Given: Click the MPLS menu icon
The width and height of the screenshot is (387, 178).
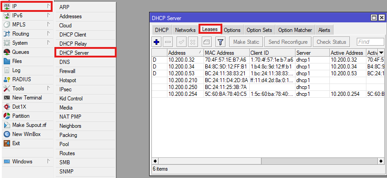Looking at the screenshot, I should pyautogui.click(x=7, y=25).
